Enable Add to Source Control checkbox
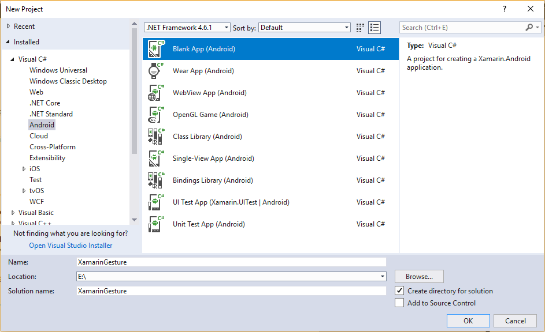The height and width of the screenshot is (332, 545). click(x=399, y=303)
